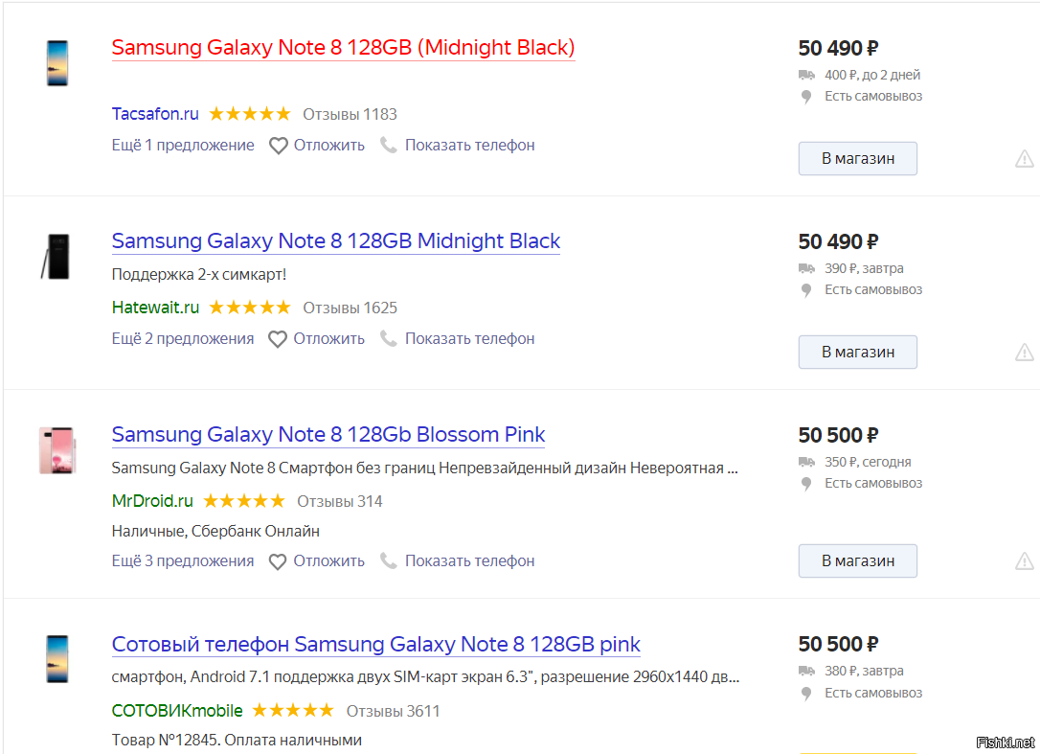This screenshot has width=1040, height=754.
Task: Click the Hatewait.ru store name
Action: (155, 308)
